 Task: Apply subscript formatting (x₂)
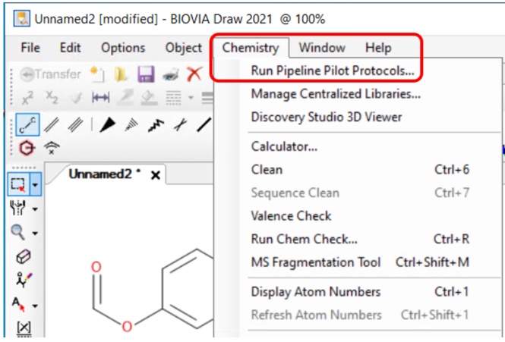pos(52,97)
